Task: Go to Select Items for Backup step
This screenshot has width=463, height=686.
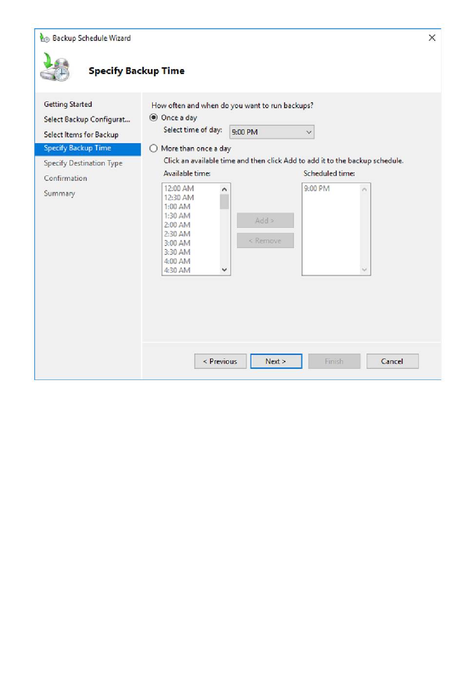Action: pyautogui.click(x=81, y=134)
